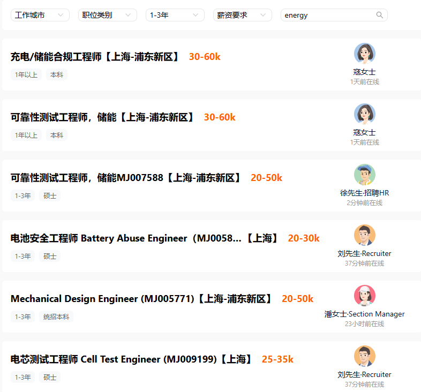Click 30-60k salary of 充电/储能合规工程师

point(205,57)
